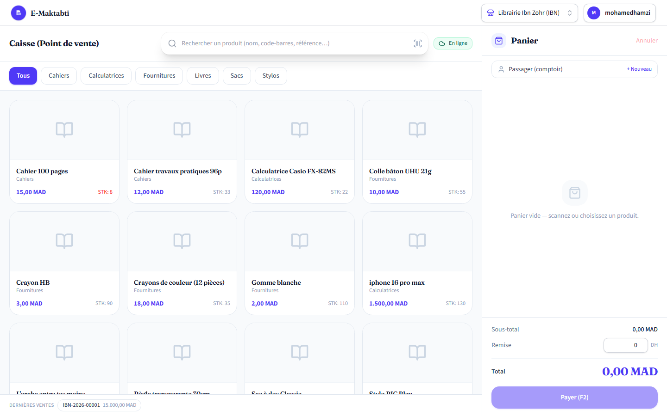This screenshot has width=667, height=416.
Task: Click the mohamedhamzi avatar icon
Action: click(594, 13)
